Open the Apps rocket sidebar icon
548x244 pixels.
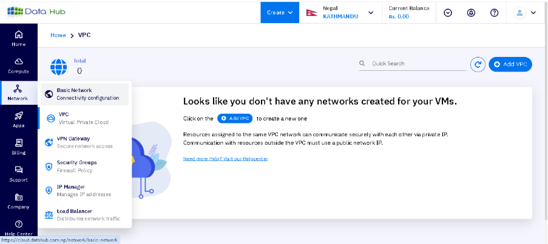pos(18,119)
